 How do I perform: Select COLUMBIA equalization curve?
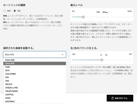[35, 74]
